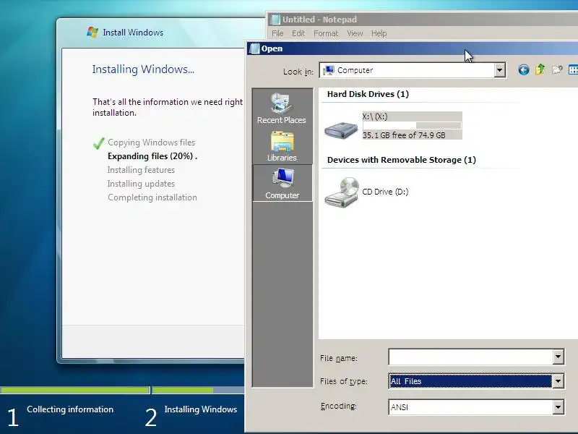Click the Windows flag icon in Install Windows
Screen dimensions: 578x434
click(92, 32)
